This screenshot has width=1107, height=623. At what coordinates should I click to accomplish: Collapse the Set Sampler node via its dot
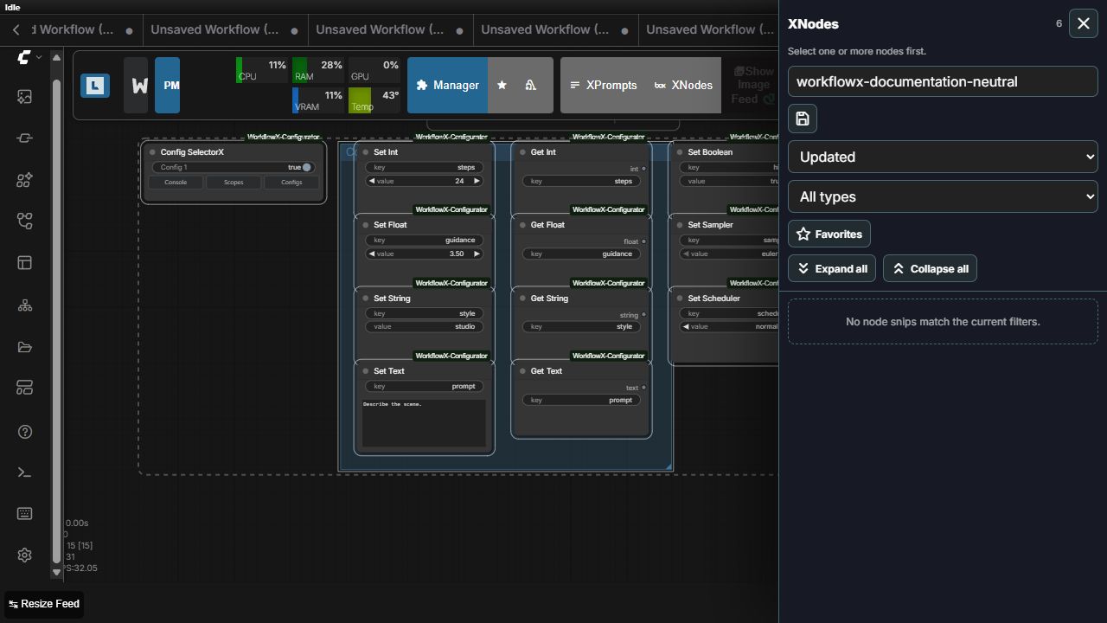[x=680, y=225]
